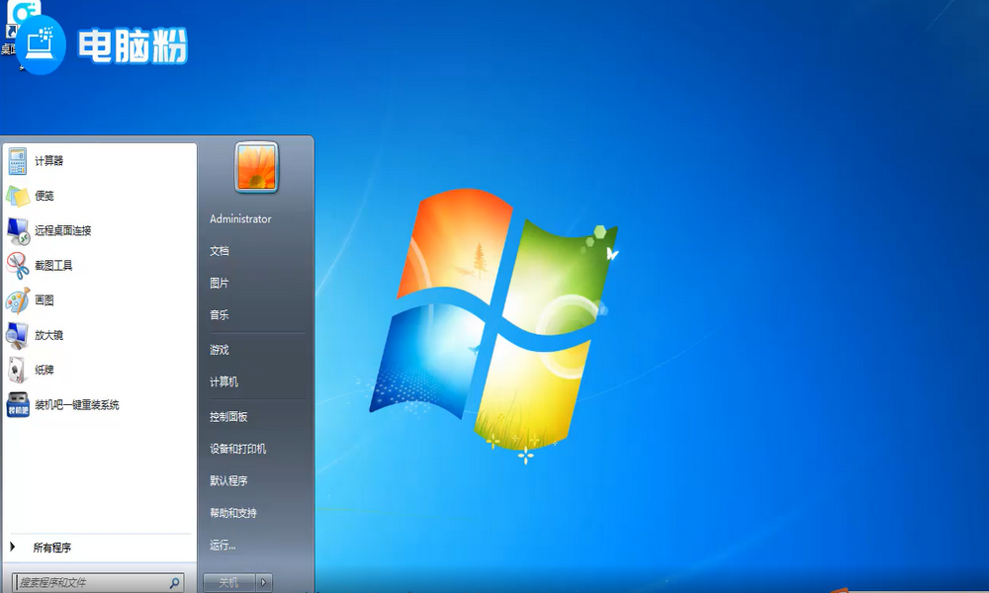The width and height of the screenshot is (989, 593).
Task: Launch the Sticky Notes (便笺) icon
Action: 18,196
